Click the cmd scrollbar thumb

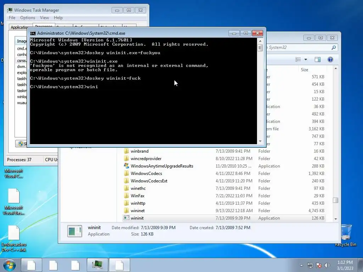[260, 48]
